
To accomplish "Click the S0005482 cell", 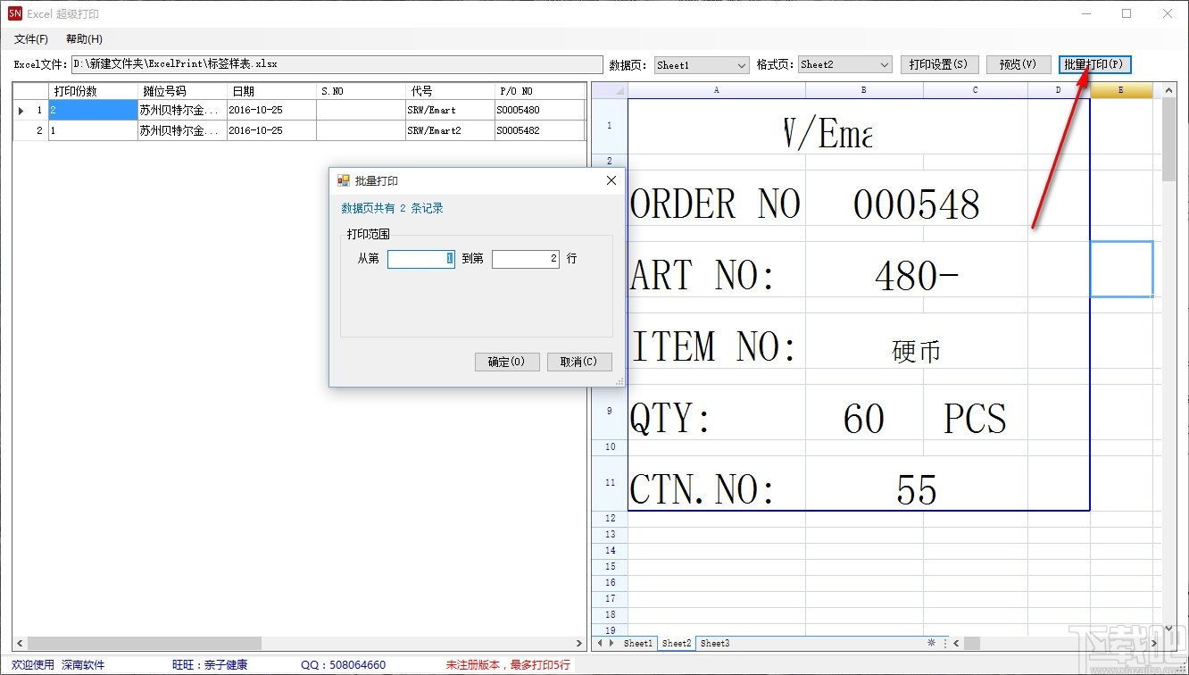I will 539,130.
